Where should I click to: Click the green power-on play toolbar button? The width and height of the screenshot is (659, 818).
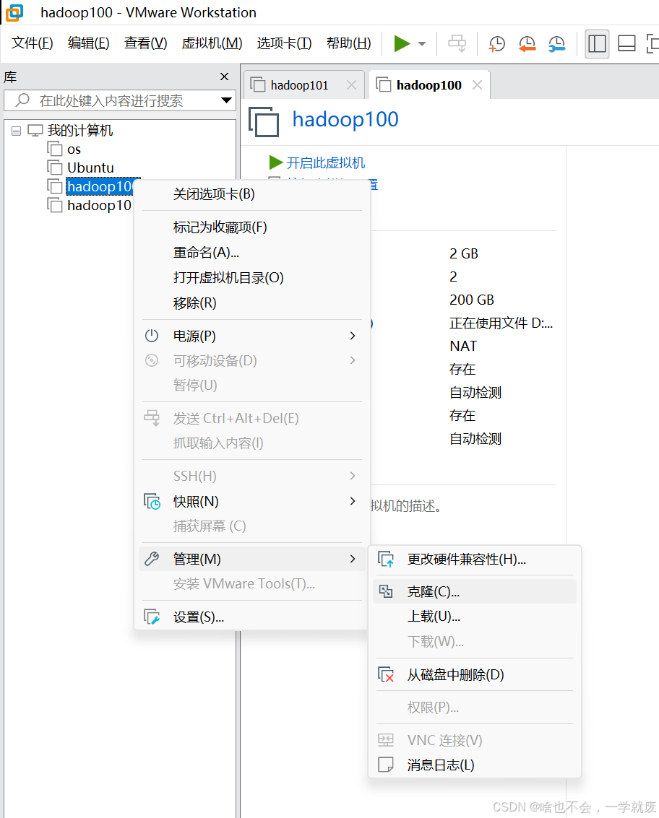click(x=402, y=43)
